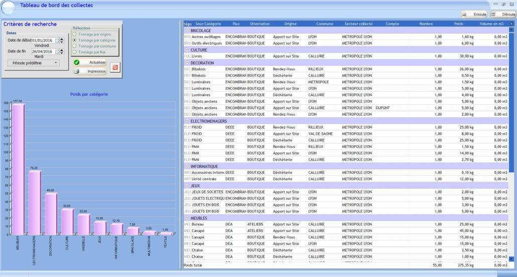Collapse the JEUX group
The height and width of the screenshot is (277, 517).
(187, 185)
